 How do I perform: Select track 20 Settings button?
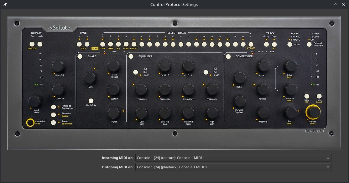[251, 44]
